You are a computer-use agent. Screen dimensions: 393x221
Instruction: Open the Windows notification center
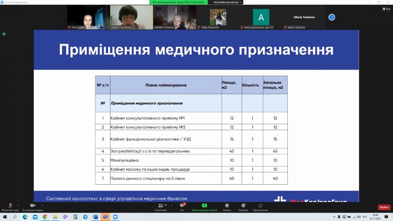click(x=386, y=217)
